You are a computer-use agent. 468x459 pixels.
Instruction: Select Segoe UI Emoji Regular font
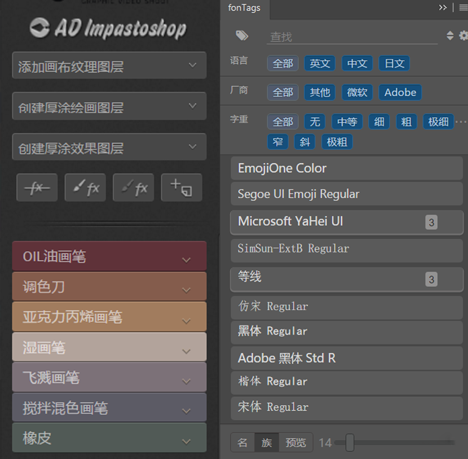click(x=347, y=194)
